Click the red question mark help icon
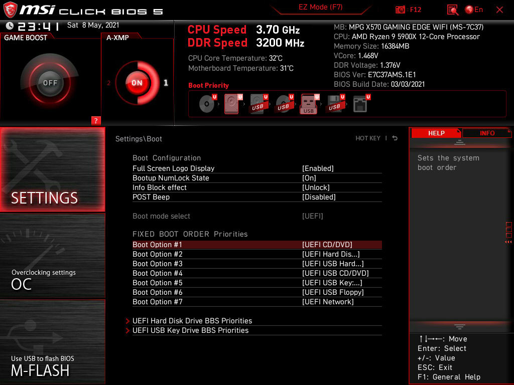Image resolution: width=514 pixels, height=385 pixels. (96, 120)
